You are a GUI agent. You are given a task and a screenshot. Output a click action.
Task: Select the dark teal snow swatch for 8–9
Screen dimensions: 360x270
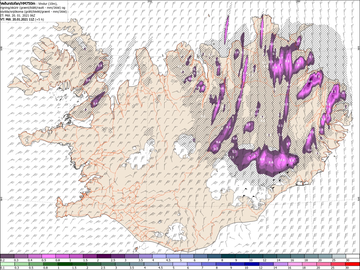click(x=228, y=256)
